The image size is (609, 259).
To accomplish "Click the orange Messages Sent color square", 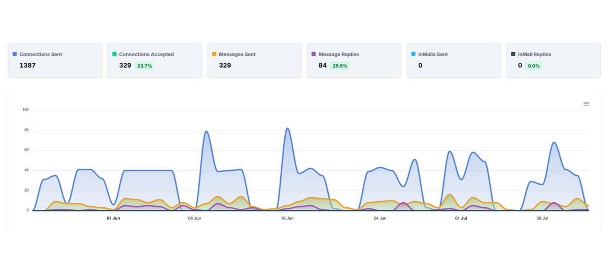I will click(x=214, y=54).
